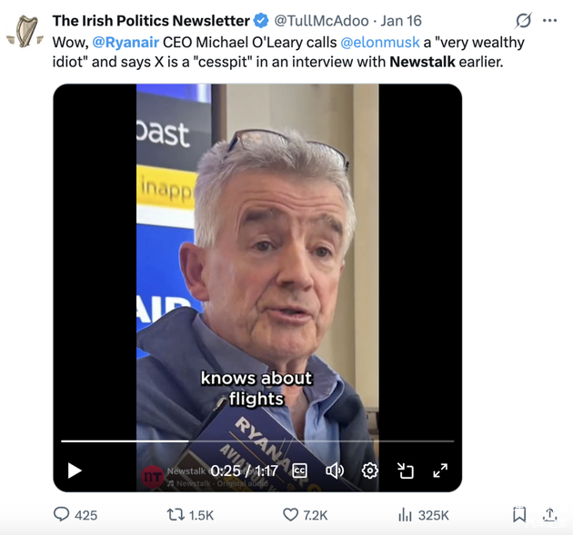Open the @elonmusk mention link
The width and height of the screenshot is (573, 535).
click(379, 42)
